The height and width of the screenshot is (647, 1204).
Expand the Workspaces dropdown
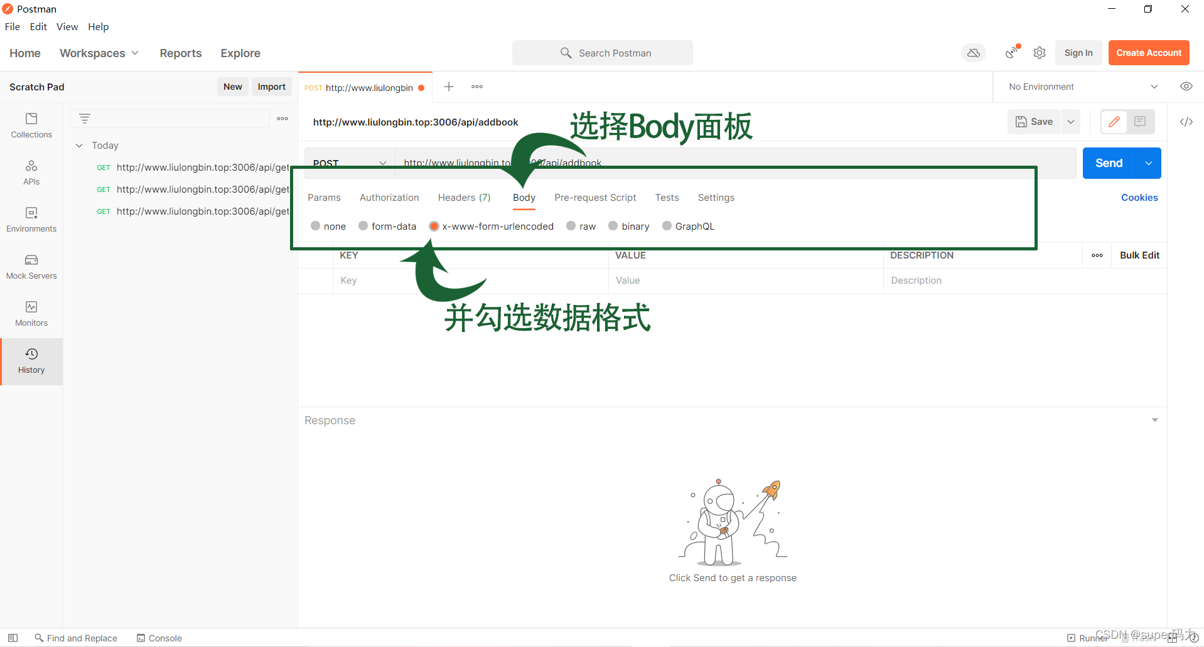(x=99, y=53)
